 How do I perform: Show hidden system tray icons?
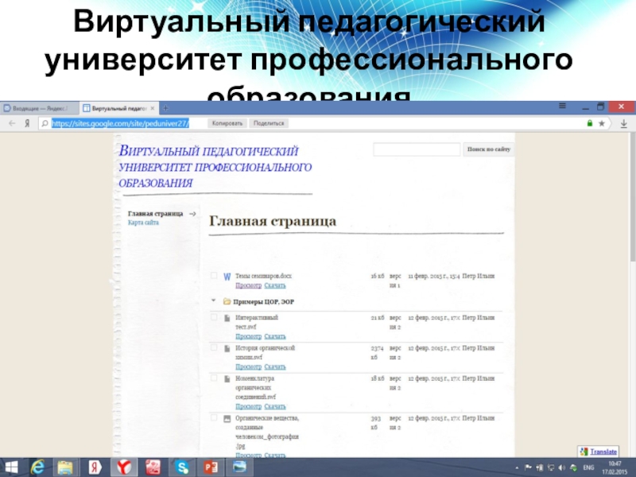click(517, 468)
